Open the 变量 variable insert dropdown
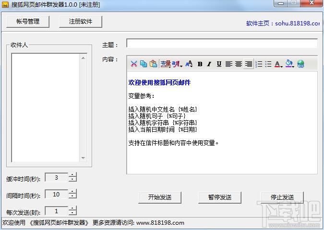Screen dimensions: 324x230 [x=166, y=64]
